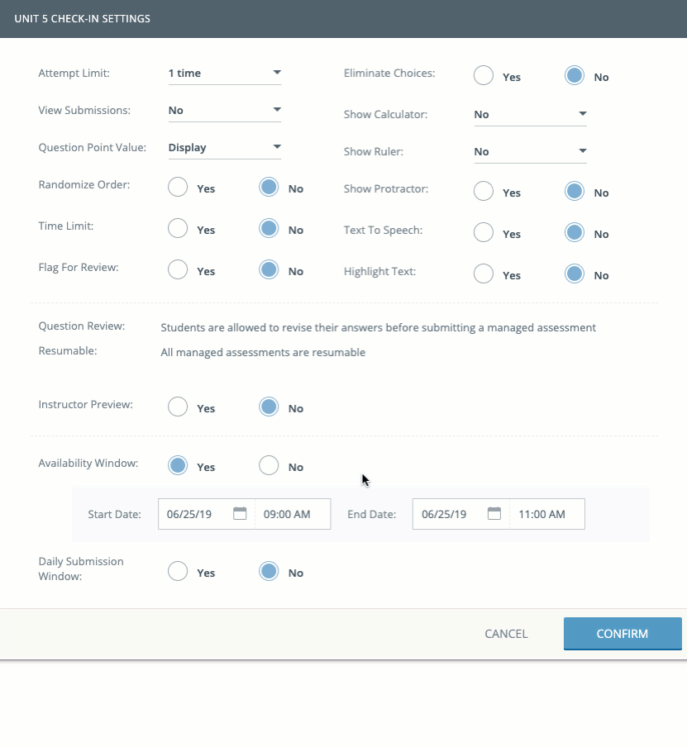
Task: Cancel the check-in settings dialog
Action: click(506, 634)
